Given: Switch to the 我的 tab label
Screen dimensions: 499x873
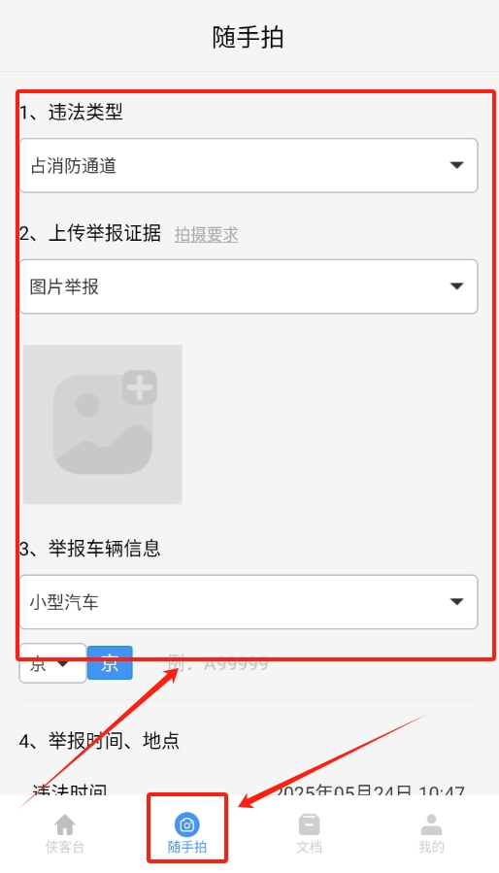Looking at the screenshot, I should tap(431, 848).
